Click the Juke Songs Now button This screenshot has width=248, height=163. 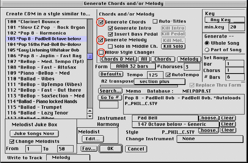click(x=34, y=133)
